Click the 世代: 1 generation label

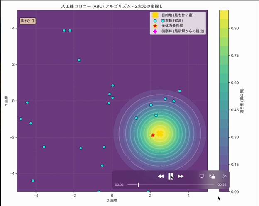point(28,21)
